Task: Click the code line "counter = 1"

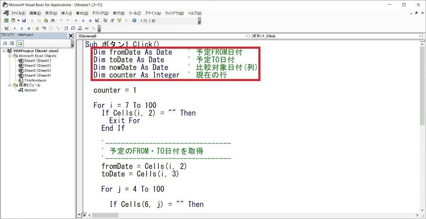Action: 115,90
